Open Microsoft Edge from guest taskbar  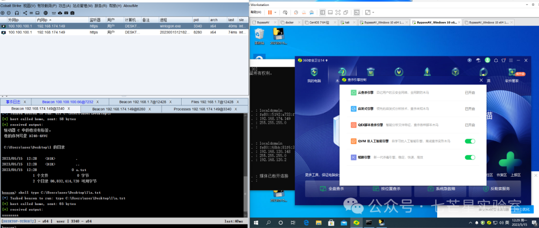[x=306, y=223]
